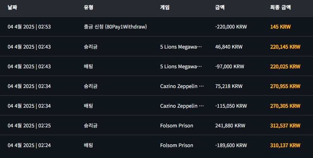Click the -97,000 KRW bet amount
Image resolution: width=313 pixels, height=158 pixels.
tap(229, 67)
